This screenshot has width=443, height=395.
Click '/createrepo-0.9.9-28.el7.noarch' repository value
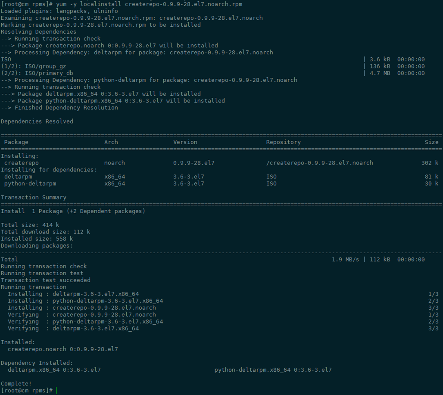[319, 163]
